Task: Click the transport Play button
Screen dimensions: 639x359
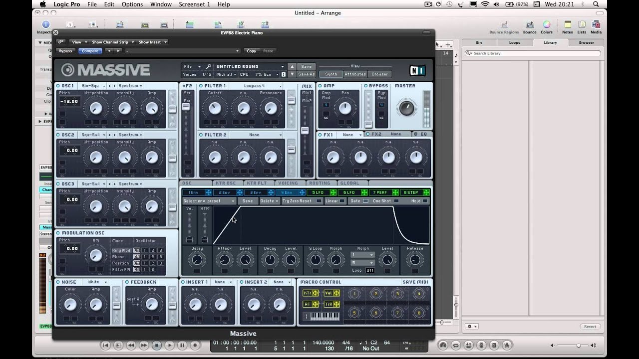Action: coord(169,345)
